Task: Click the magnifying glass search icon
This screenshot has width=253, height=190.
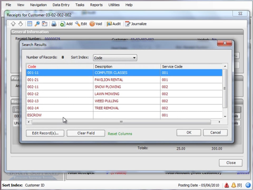Action: pyautogui.click(x=37, y=24)
